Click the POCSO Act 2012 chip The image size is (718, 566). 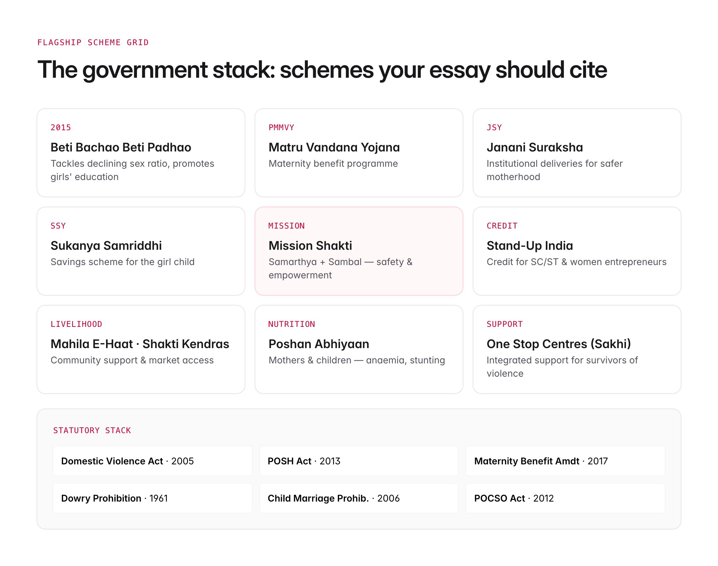point(565,498)
